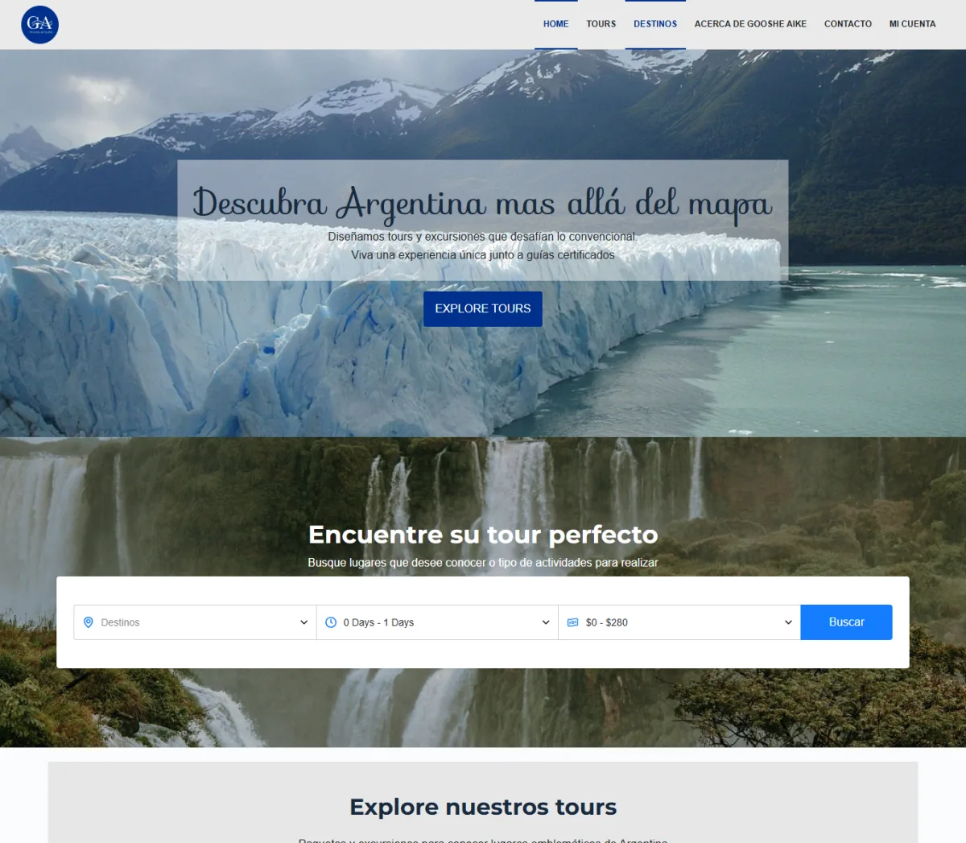Select the 0 Days - 1 Days duration field
966x843 pixels.
click(437, 622)
